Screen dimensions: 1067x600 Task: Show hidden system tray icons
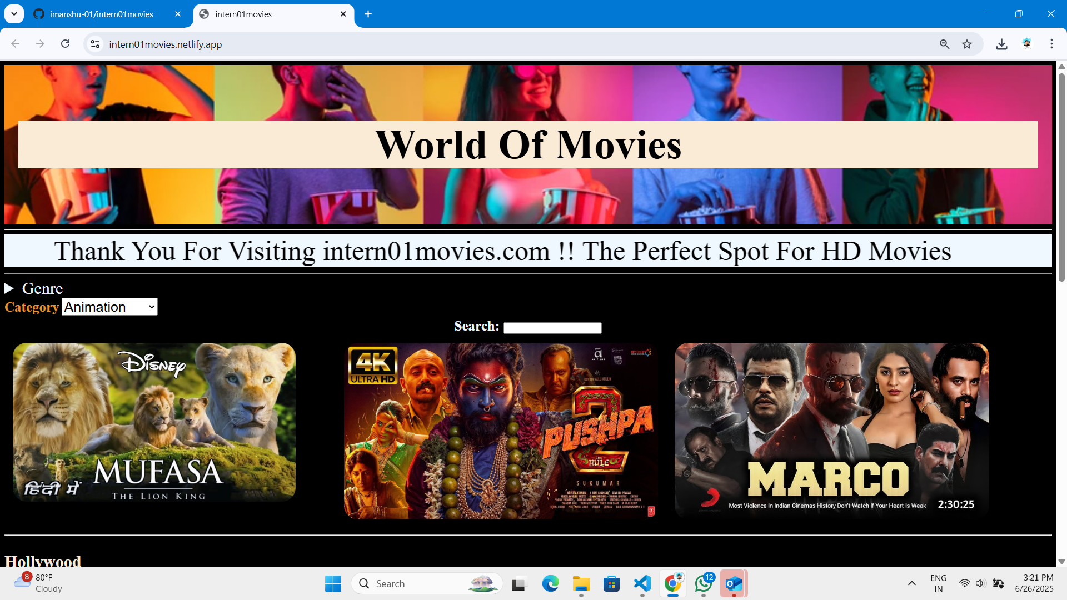pos(911,583)
